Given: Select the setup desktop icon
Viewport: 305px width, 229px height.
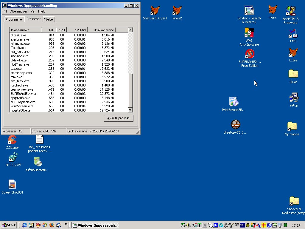Looking at the screenshot, I should click(x=294, y=100).
